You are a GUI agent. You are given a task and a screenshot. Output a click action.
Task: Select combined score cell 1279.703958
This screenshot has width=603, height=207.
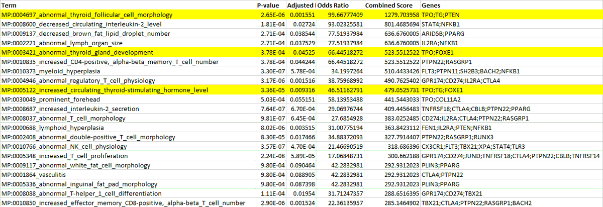391,15
